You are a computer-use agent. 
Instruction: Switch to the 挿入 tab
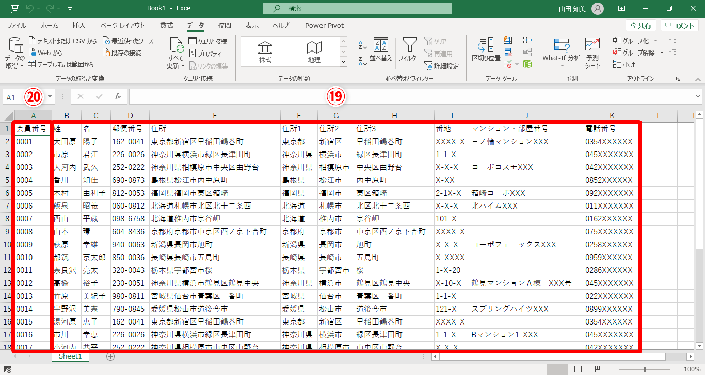point(79,25)
